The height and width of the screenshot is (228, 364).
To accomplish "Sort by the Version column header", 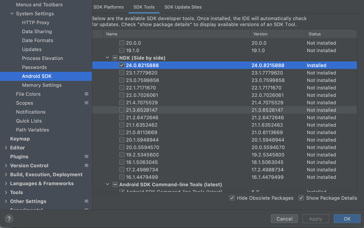I will pyautogui.click(x=278, y=34).
